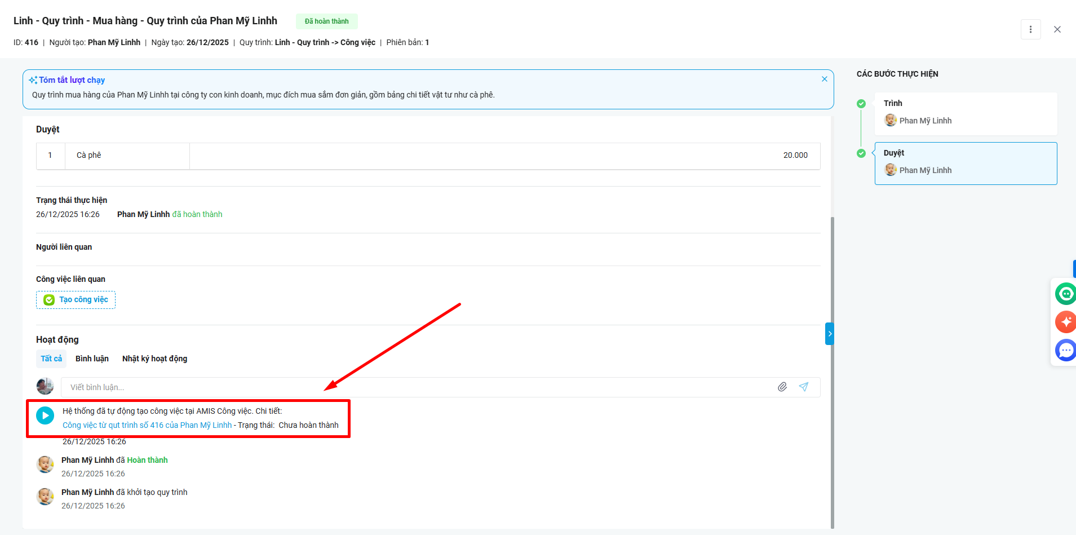The image size is (1076, 535).
Task: Click Phan Mỹ Linhh in Trạng thái thực hiện
Action: click(143, 214)
